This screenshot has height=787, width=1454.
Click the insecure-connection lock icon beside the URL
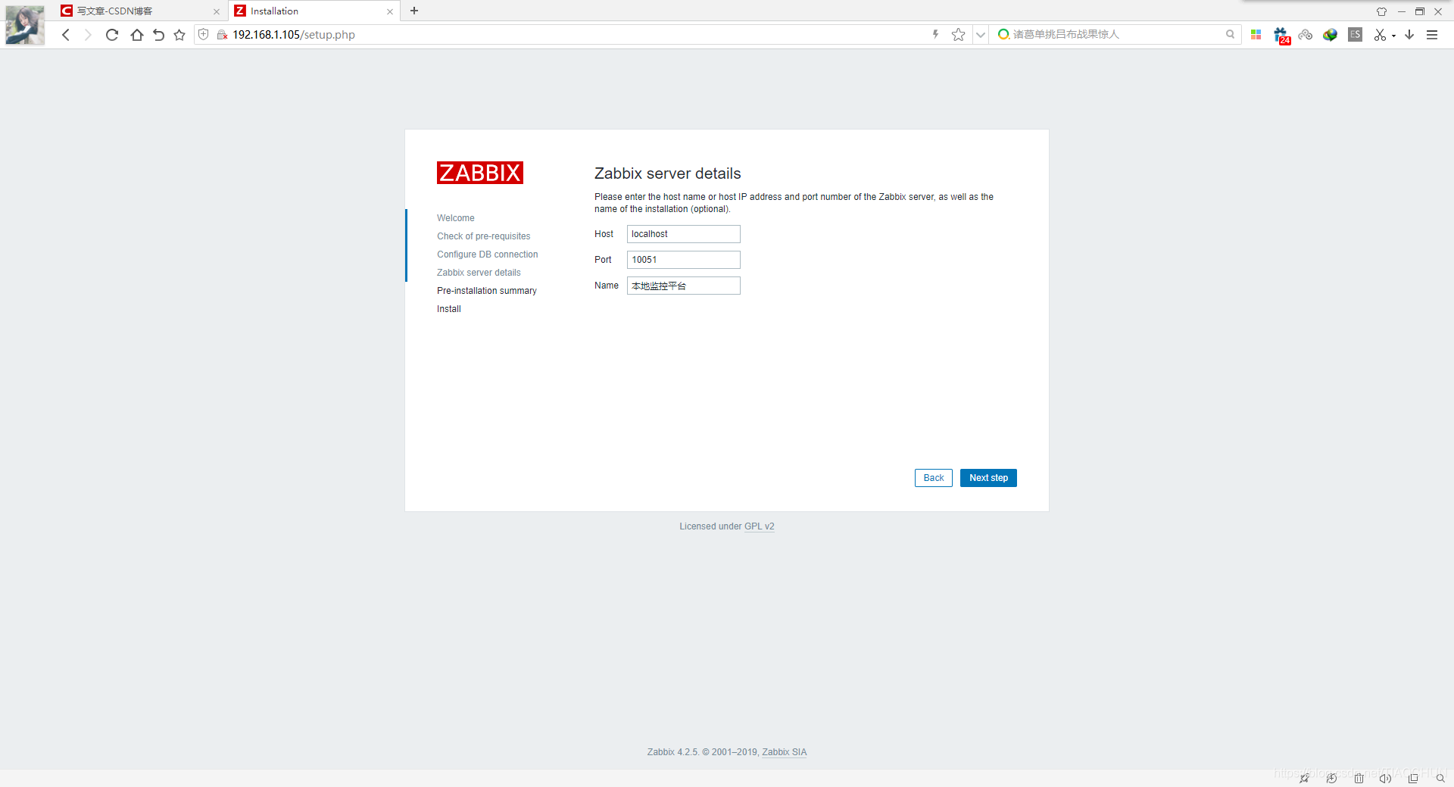222,35
